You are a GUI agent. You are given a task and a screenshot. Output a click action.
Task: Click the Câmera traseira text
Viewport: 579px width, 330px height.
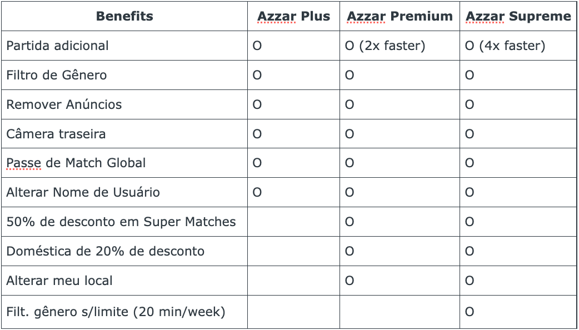[56, 134]
